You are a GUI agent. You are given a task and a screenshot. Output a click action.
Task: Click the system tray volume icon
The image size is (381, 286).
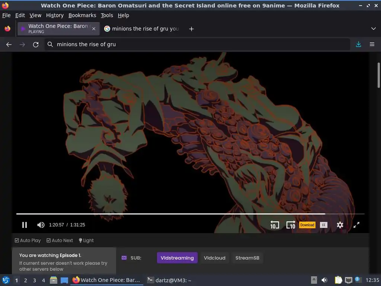point(324,280)
